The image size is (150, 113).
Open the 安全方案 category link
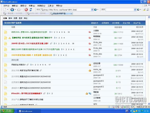pyautogui.click(x=126, y=23)
